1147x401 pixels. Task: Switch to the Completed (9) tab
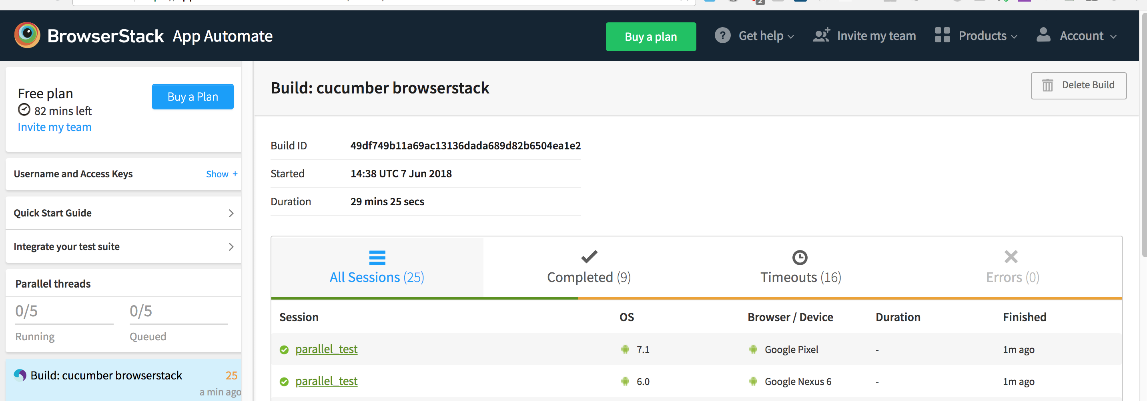[x=589, y=268]
